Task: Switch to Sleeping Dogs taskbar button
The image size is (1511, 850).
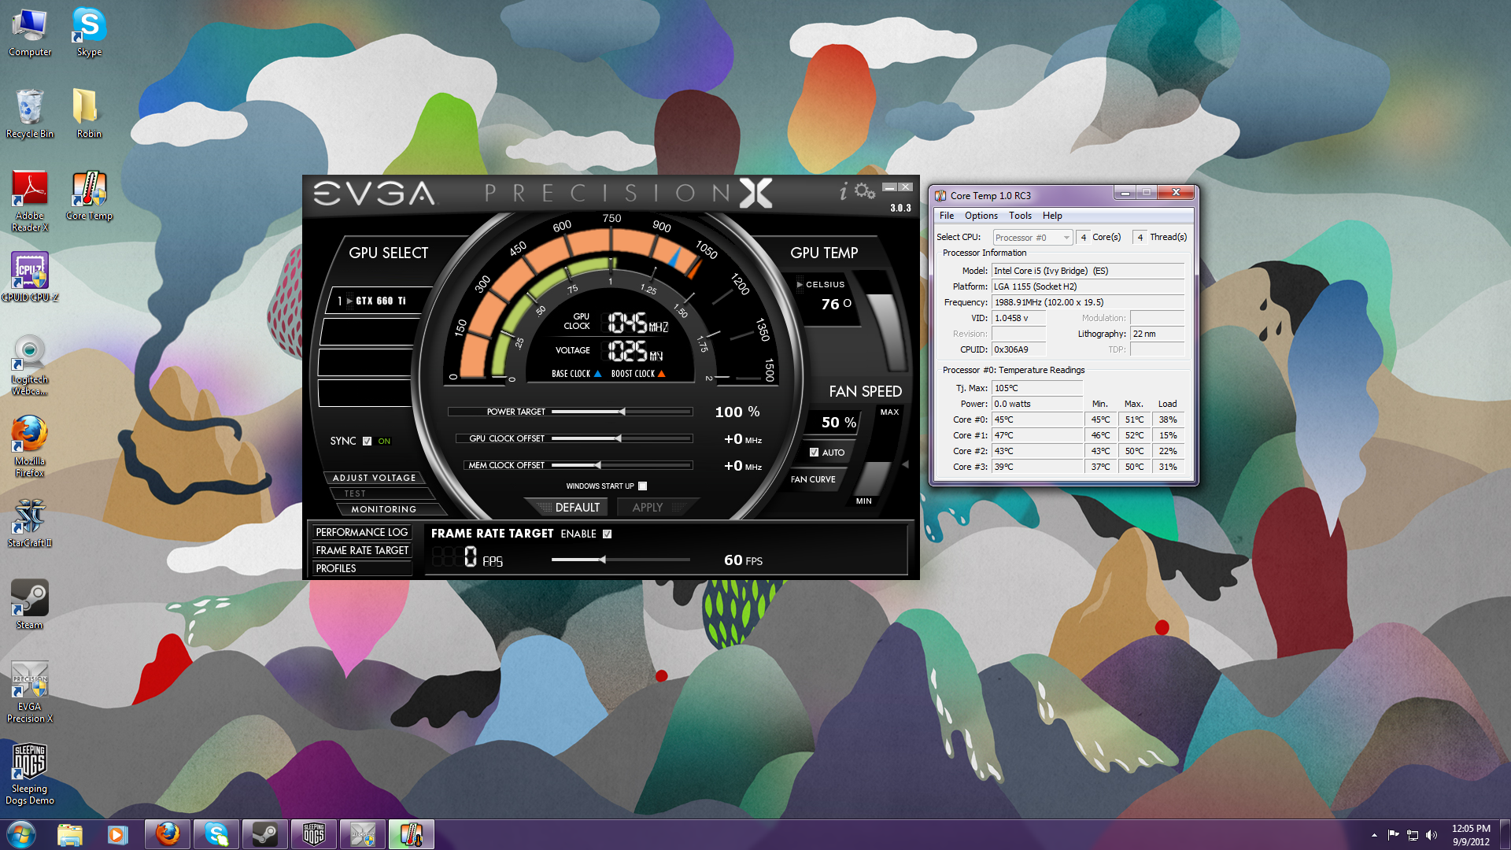Action: tap(314, 834)
